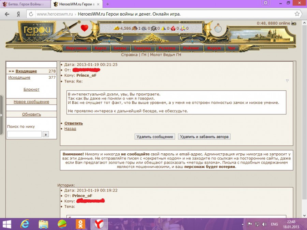
Task: Open File Explorer from the taskbar
Action: point(43,224)
